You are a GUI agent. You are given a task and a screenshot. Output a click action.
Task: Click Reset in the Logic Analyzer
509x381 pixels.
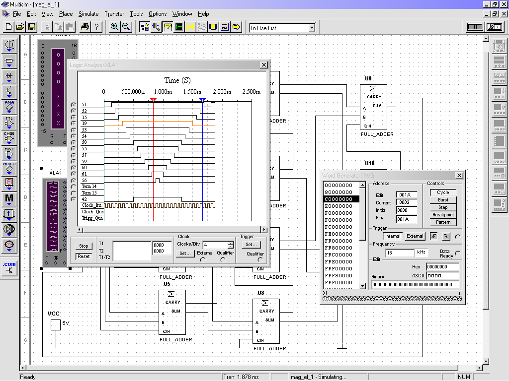(x=84, y=256)
